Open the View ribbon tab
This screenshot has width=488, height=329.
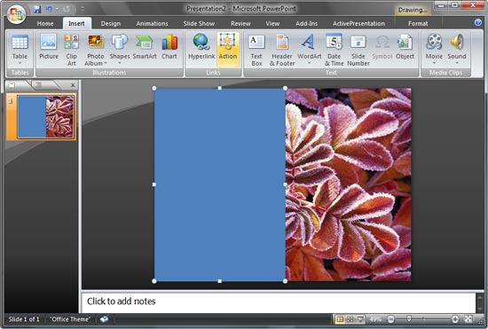pos(272,24)
